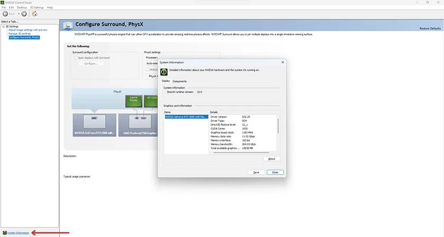444x237 pixels.
Task: Click the CUDA Cores detail row
Action: tap(243, 129)
